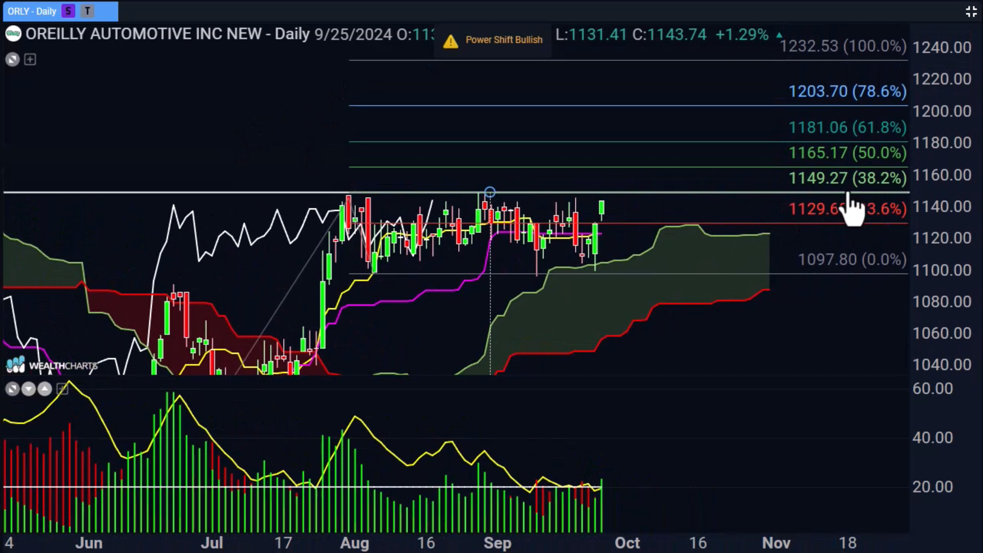
Task: Click the blue circle anchor on resistance line
Action: coord(490,193)
